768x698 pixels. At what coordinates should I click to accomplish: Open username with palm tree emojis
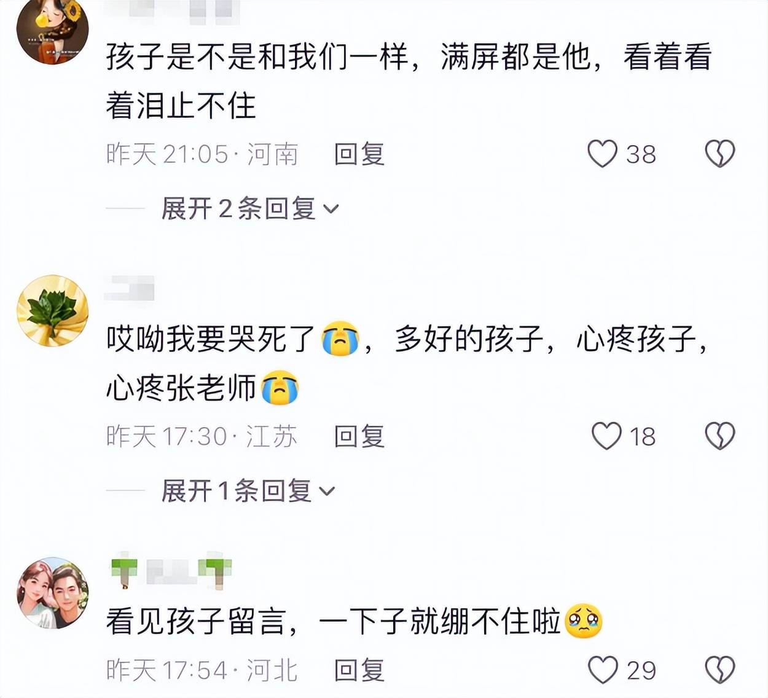[171, 571]
